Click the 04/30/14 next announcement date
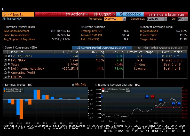 pos(64,31)
